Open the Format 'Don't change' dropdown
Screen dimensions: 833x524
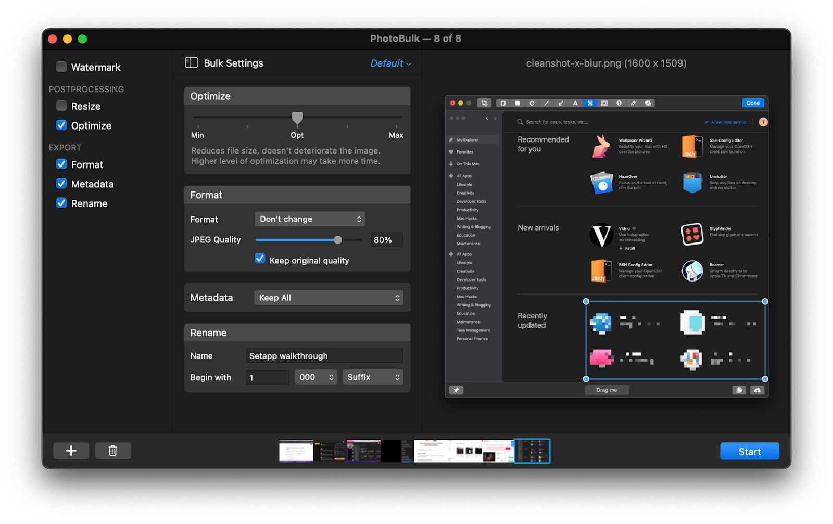pos(310,219)
